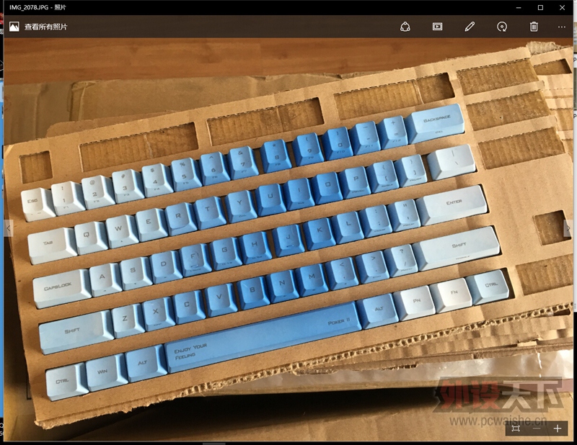
Task: Close the Photos window
Action: click(x=563, y=7)
